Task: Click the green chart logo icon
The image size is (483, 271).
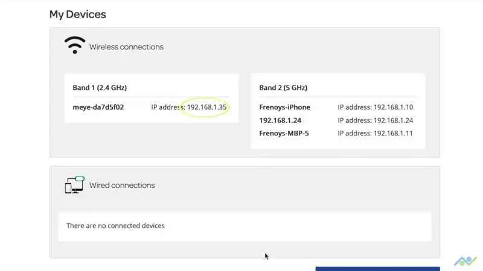Action: click(465, 261)
